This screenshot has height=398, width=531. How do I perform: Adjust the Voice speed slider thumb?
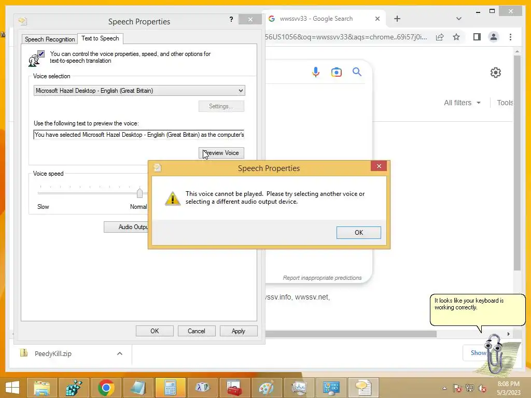139,193
